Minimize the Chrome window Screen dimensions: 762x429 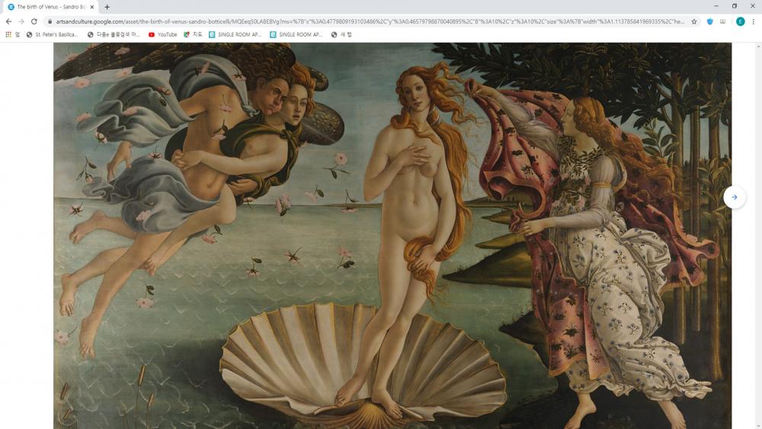pos(716,6)
